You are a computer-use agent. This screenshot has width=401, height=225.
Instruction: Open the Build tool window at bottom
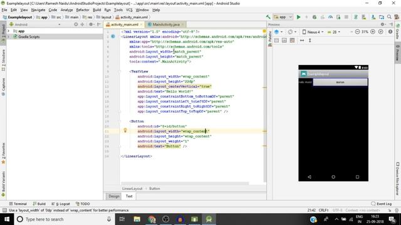point(39,204)
